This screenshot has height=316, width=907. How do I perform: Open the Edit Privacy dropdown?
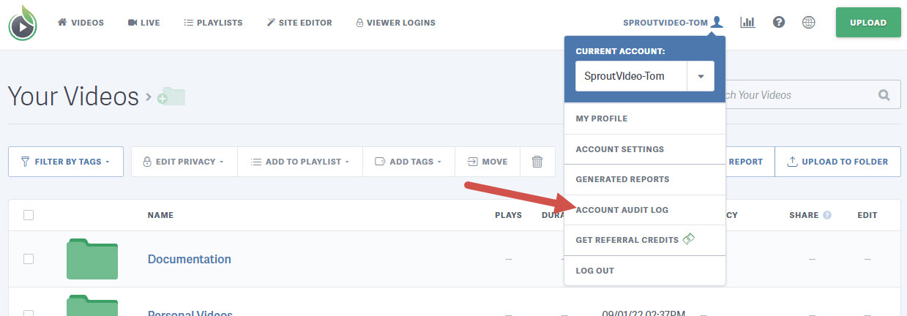click(184, 162)
